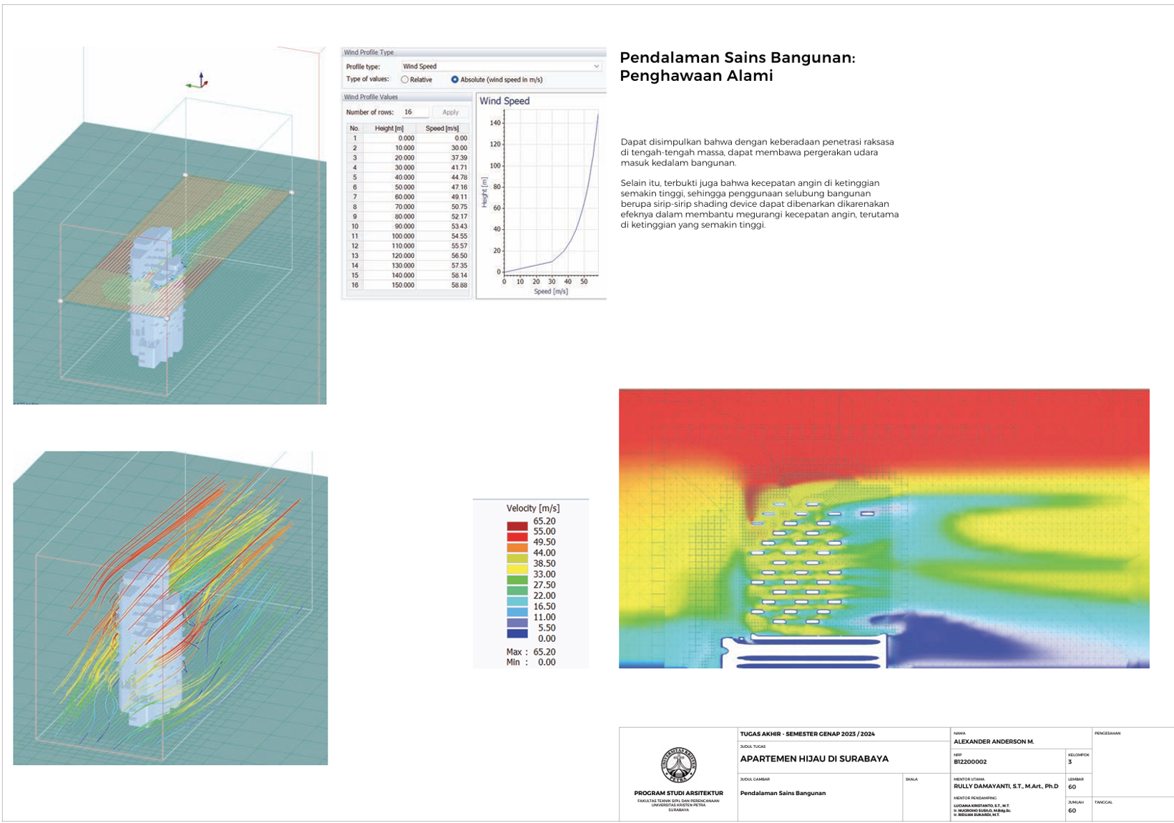The height and width of the screenshot is (823, 1174).
Task: Select Absolute wind speed radio button
Action: [x=454, y=80]
